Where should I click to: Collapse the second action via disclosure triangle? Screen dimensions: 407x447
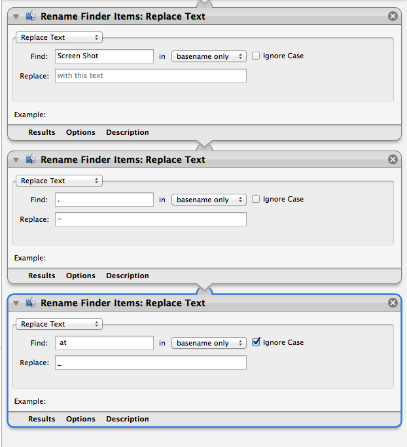pyautogui.click(x=16, y=160)
